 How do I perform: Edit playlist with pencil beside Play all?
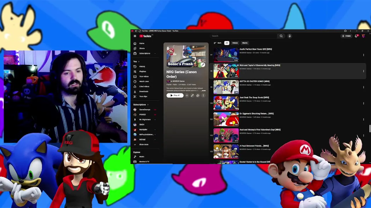point(192,95)
